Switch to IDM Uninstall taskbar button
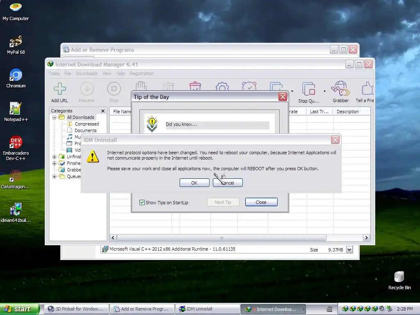Viewport: 420px width, 315px height. [208, 309]
